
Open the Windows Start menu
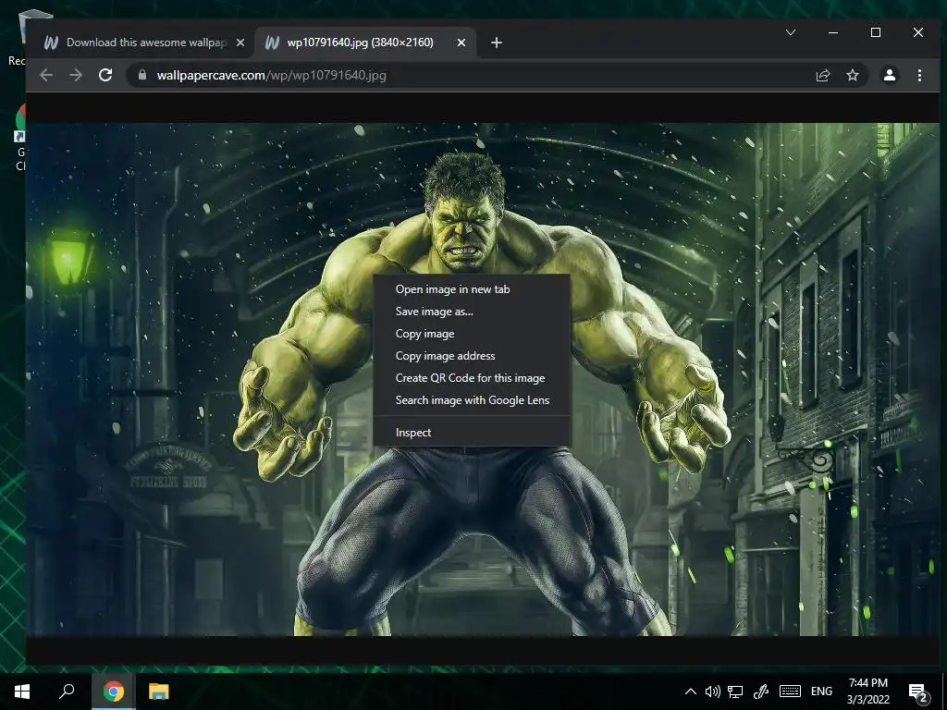tap(22, 692)
